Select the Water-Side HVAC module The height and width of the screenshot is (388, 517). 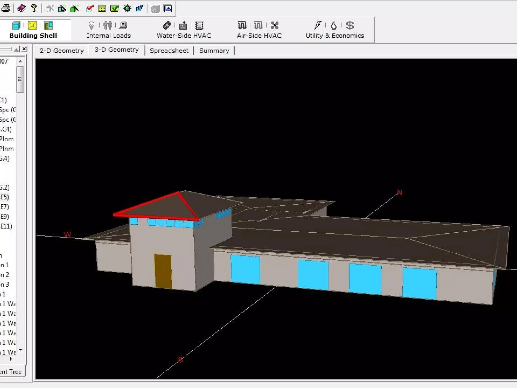(x=184, y=36)
